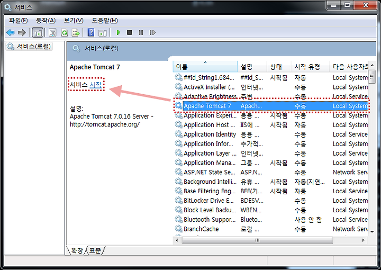The image size is (381, 270).
Task: Select the Block Level Backup service
Action: click(x=271, y=210)
